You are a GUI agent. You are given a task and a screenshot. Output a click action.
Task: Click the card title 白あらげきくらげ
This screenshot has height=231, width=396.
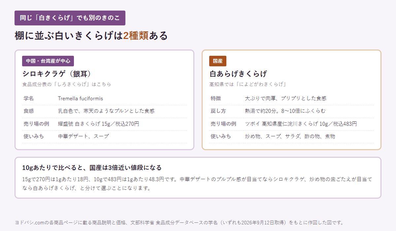pyautogui.click(x=238, y=74)
